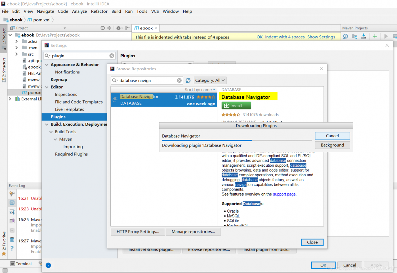Screen dimensions: 397x273
Task: Expand the .idea folder
Action: (x=17, y=42)
